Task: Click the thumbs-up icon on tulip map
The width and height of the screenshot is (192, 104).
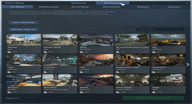Action: coord(9,72)
